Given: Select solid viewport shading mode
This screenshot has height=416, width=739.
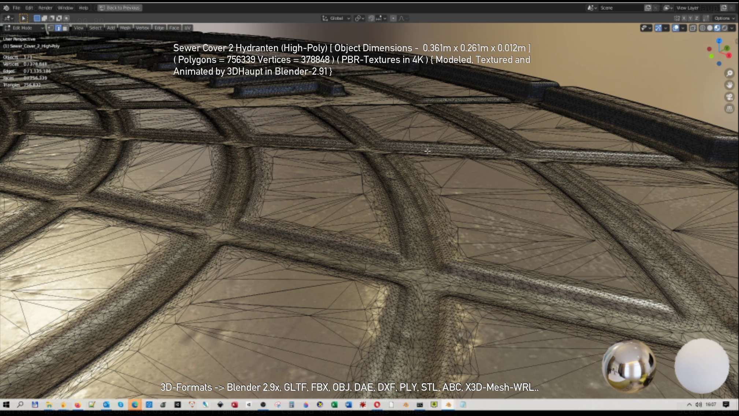Looking at the screenshot, I should 710,28.
